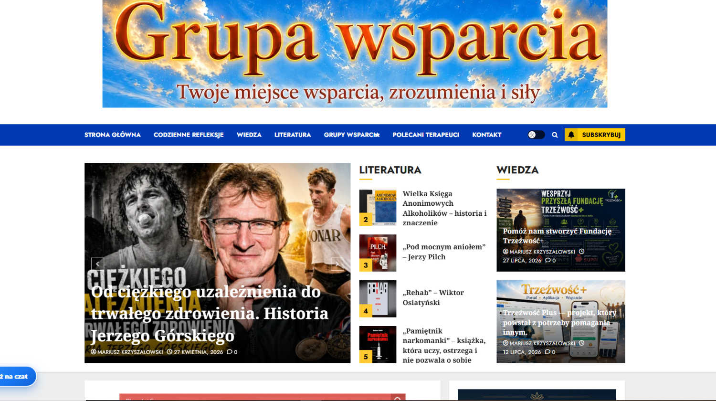Viewport: 716px width, 401px height.
Task: Open „Pamiętnik narkomanki” article link
Action: click(444, 346)
